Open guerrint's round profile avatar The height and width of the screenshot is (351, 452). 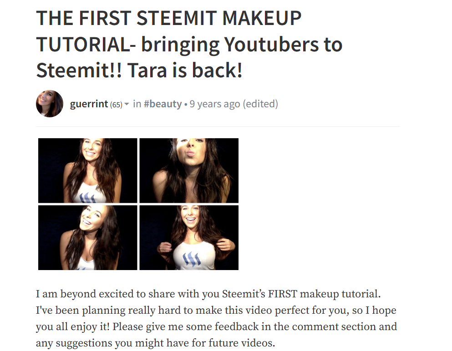pyautogui.click(x=50, y=104)
